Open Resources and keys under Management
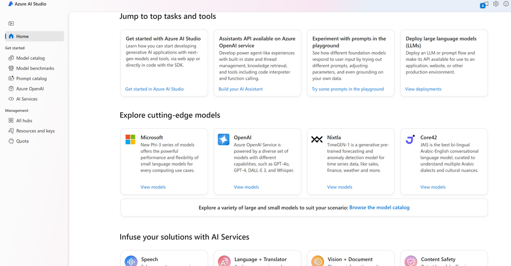The width and height of the screenshot is (511, 266). [35, 131]
